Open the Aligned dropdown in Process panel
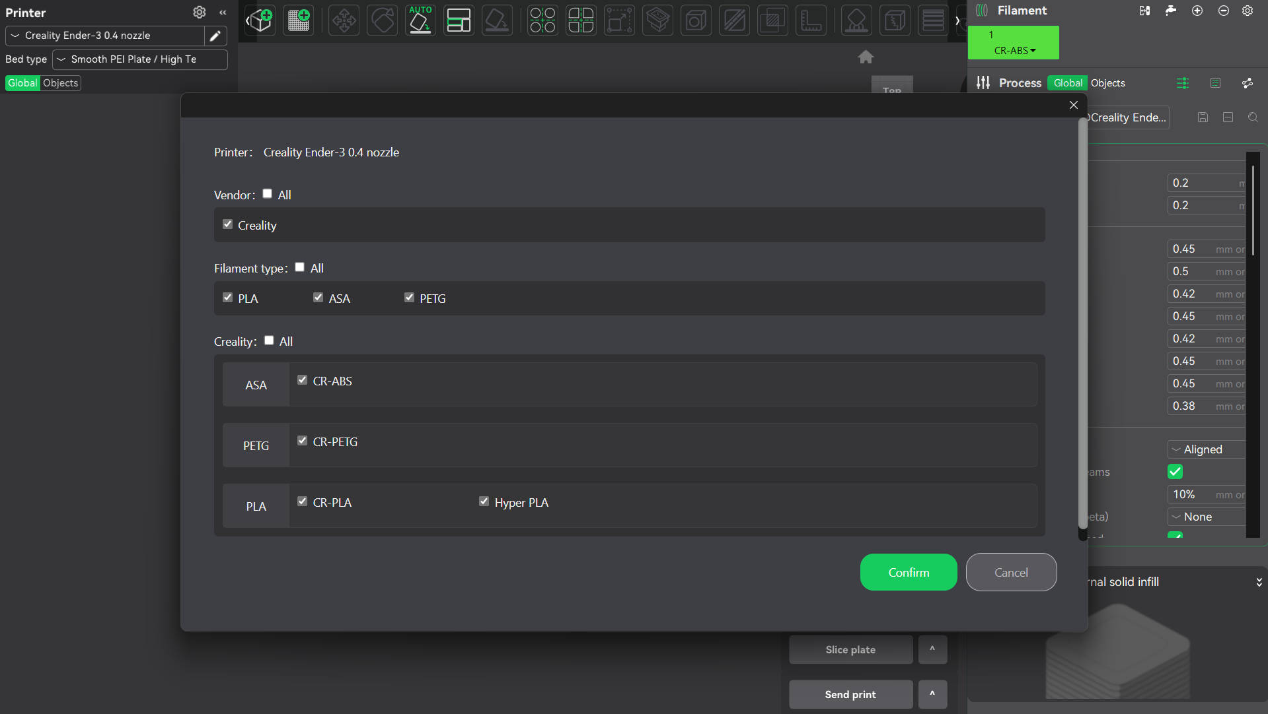 [1207, 449]
